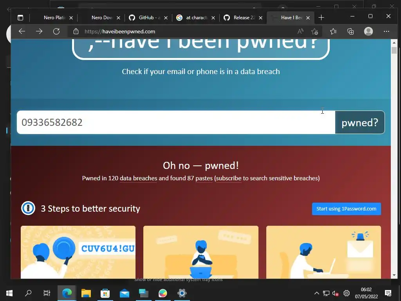This screenshot has width=401, height=301.
Task: Click the search field containing 09336582682
Action: [176, 122]
